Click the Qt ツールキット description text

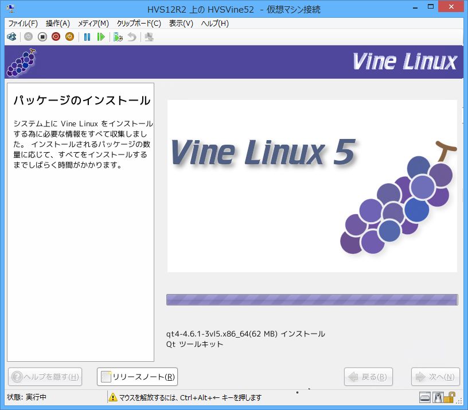(x=194, y=344)
